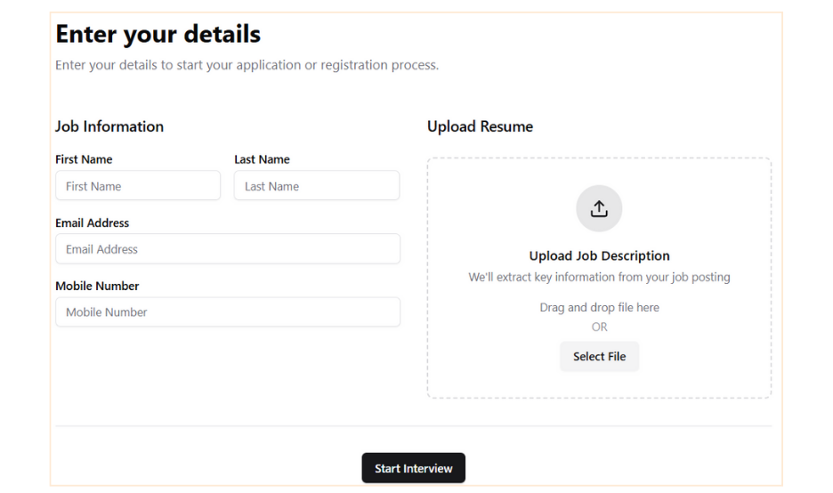The width and height of the screenshot is (833, 493).
Task: Click the Start Interview button
Action: (413, 468)
